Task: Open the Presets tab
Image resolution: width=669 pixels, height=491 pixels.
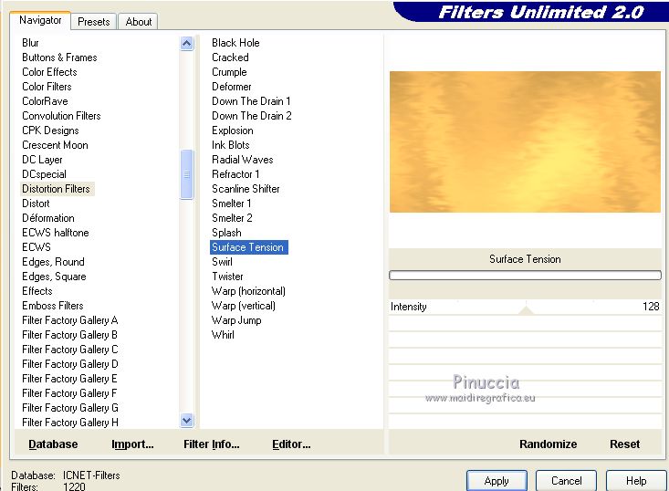Action: (93, 22)
